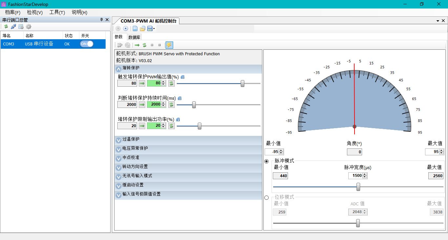The image size is (448, 240).
Task: Reload stall duration 2000 refresh button
Action: [x=172, y=105]
